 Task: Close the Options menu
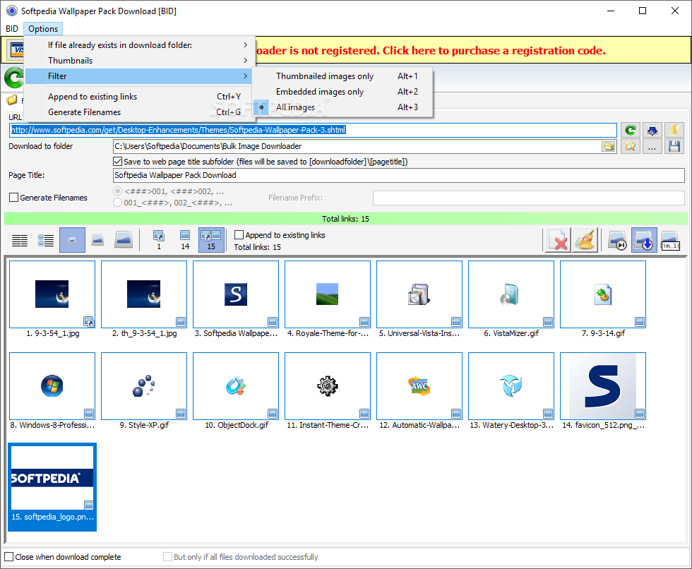(43, 29)
